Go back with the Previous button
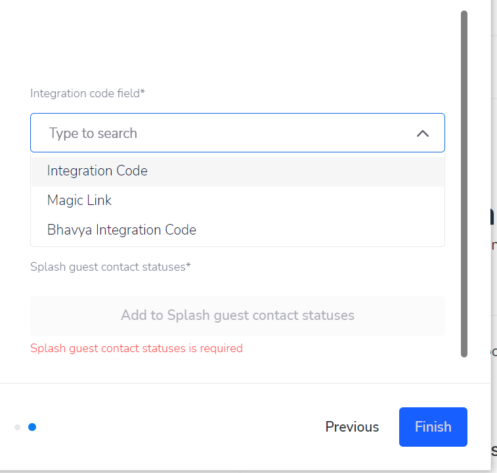 [352, 427]
